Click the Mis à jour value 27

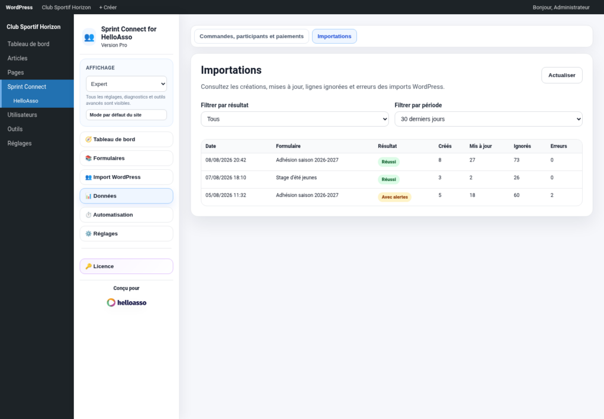pos(472,160)
